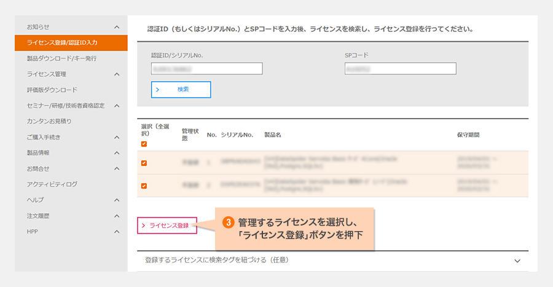Click the 認証ID/シリアルNo. input field

click(x=206, y=68)
